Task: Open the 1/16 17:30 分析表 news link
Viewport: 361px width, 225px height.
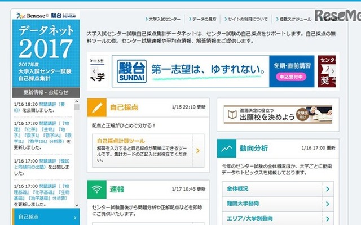Action: click(x=43, y=132)
